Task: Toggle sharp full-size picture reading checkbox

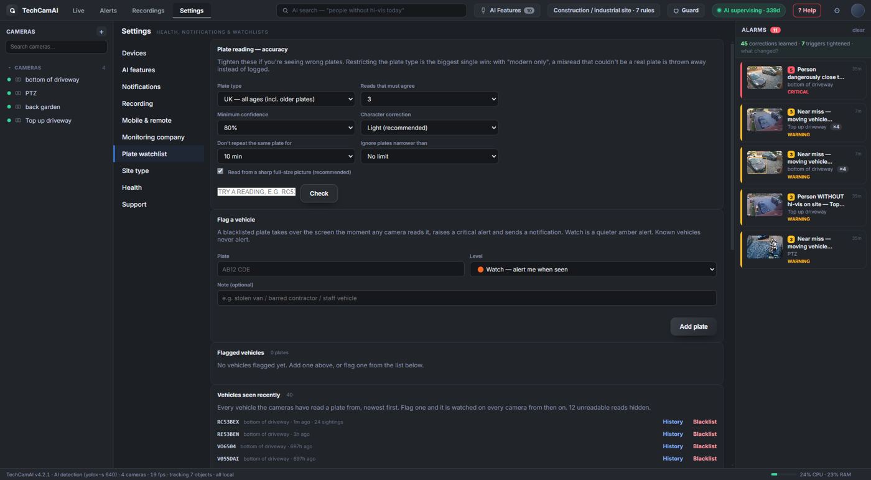Action: click(x=220, y=171)
